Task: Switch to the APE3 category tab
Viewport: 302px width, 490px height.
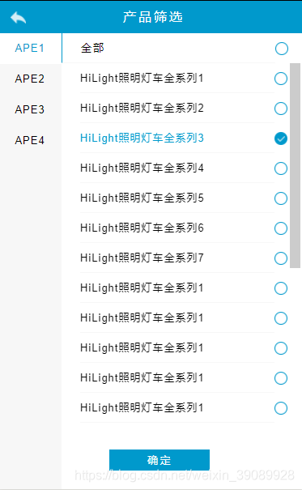Action: coord(30,109)
